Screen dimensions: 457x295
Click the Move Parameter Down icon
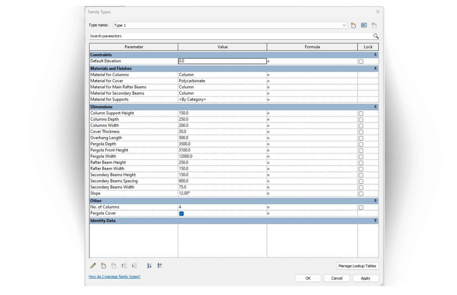click(x=134, y=266)
